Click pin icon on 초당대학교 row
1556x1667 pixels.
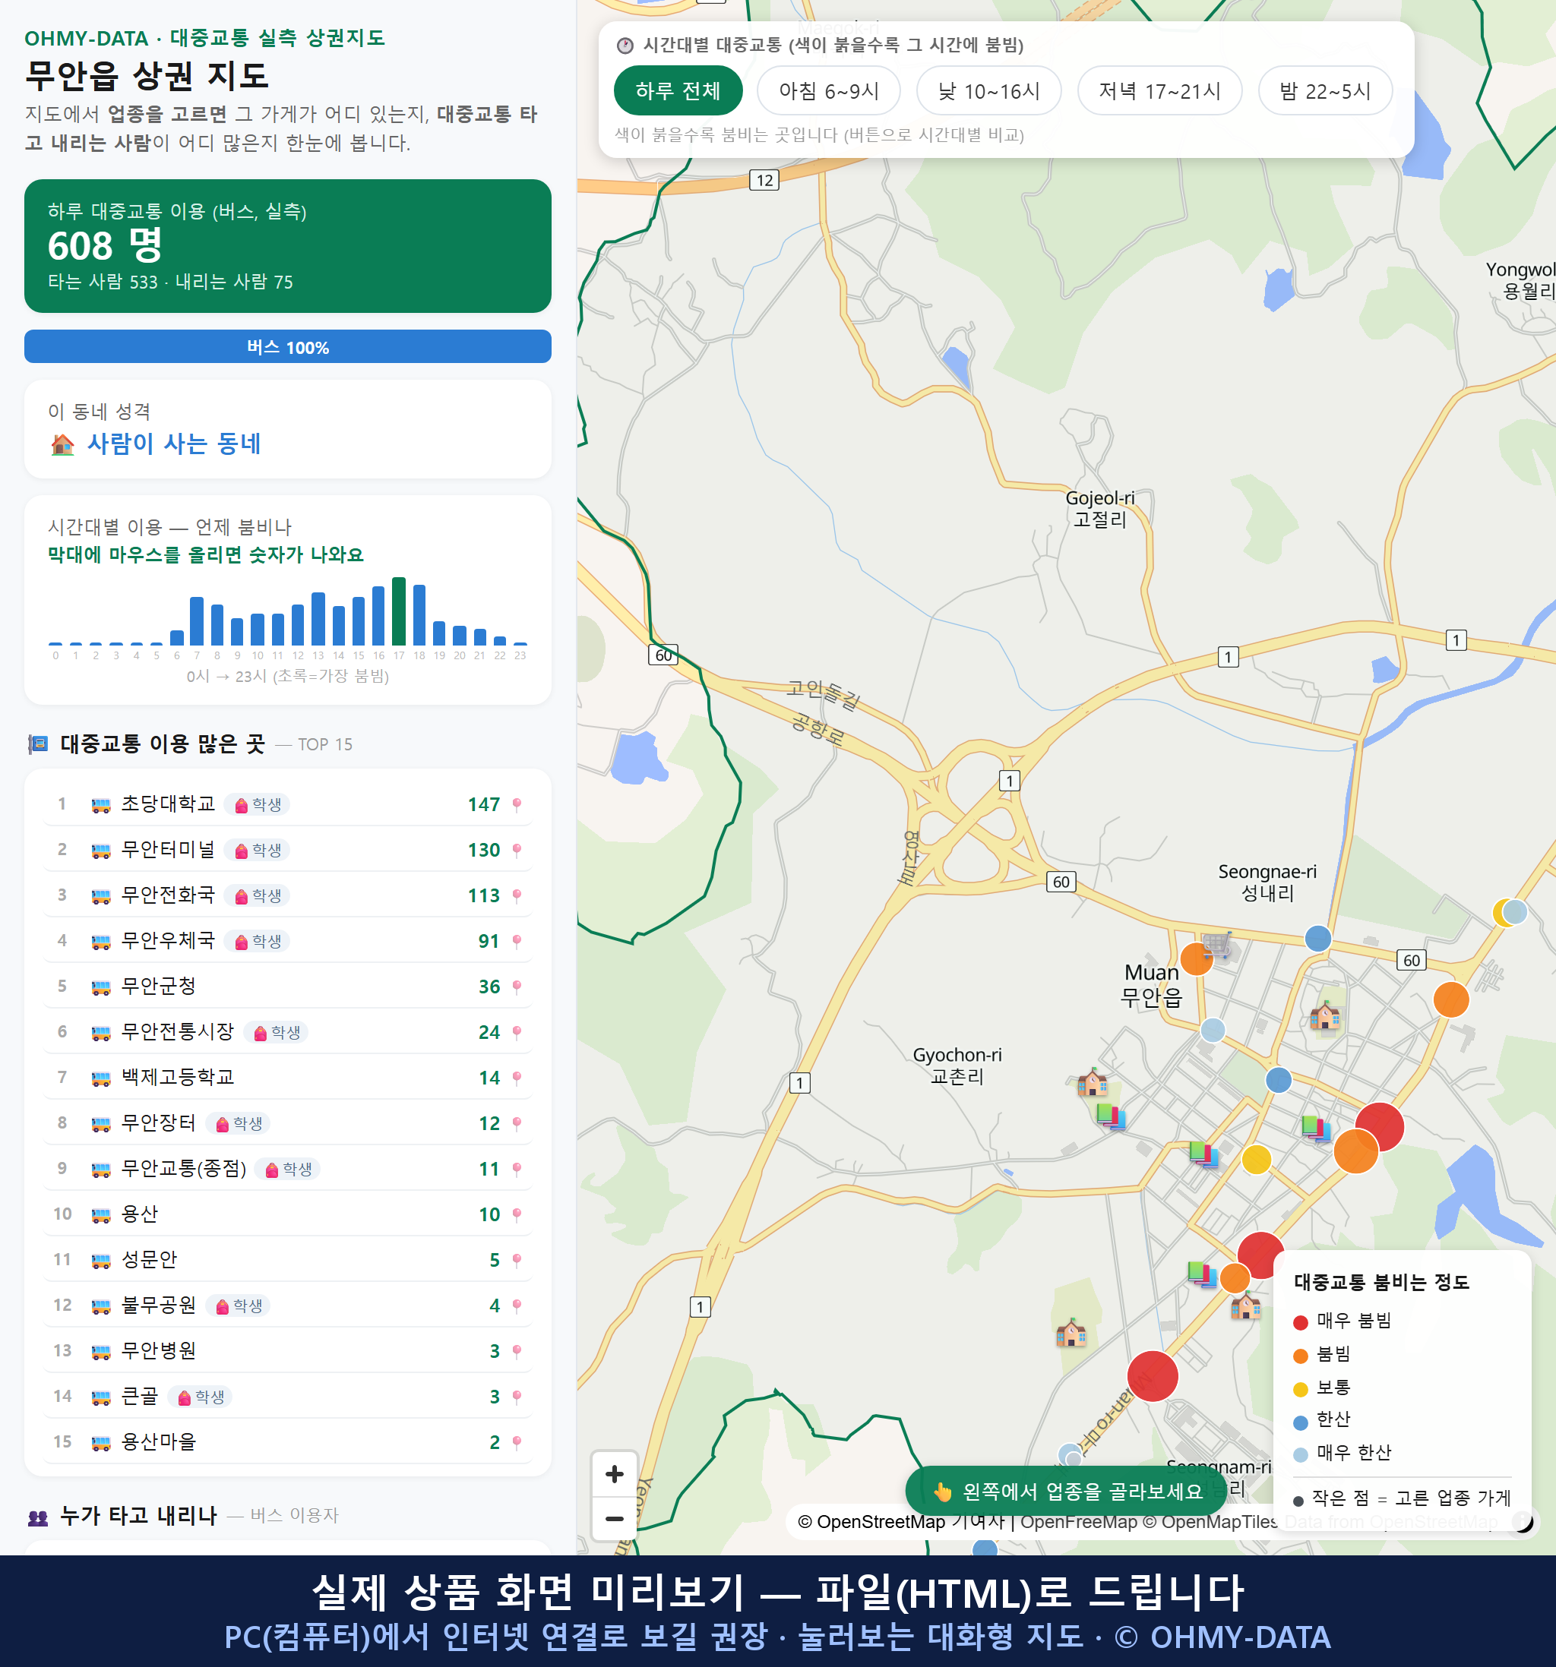[517, 805]
